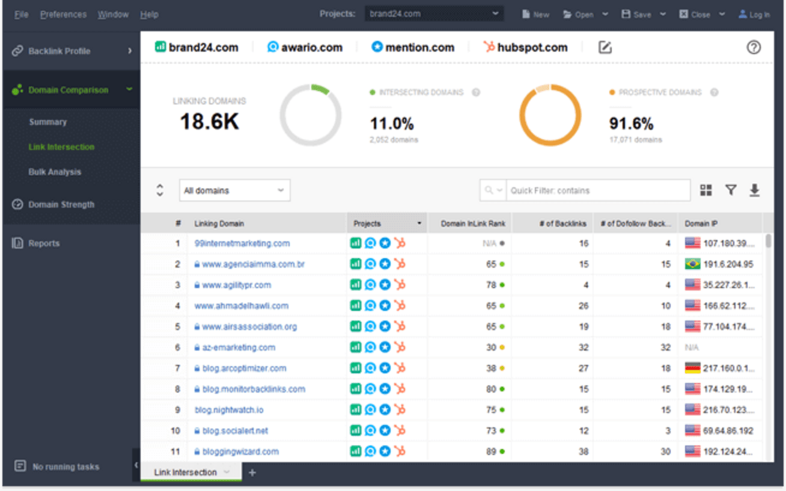Open the search magnifier filter options
Screen dimensions: 786x491
click(x=493, y=190)
